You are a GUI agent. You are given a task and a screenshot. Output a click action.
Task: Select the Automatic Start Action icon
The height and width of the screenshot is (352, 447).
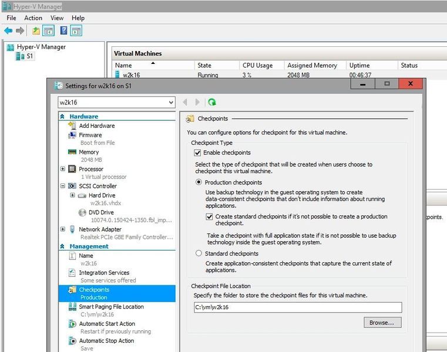point(72,323)
